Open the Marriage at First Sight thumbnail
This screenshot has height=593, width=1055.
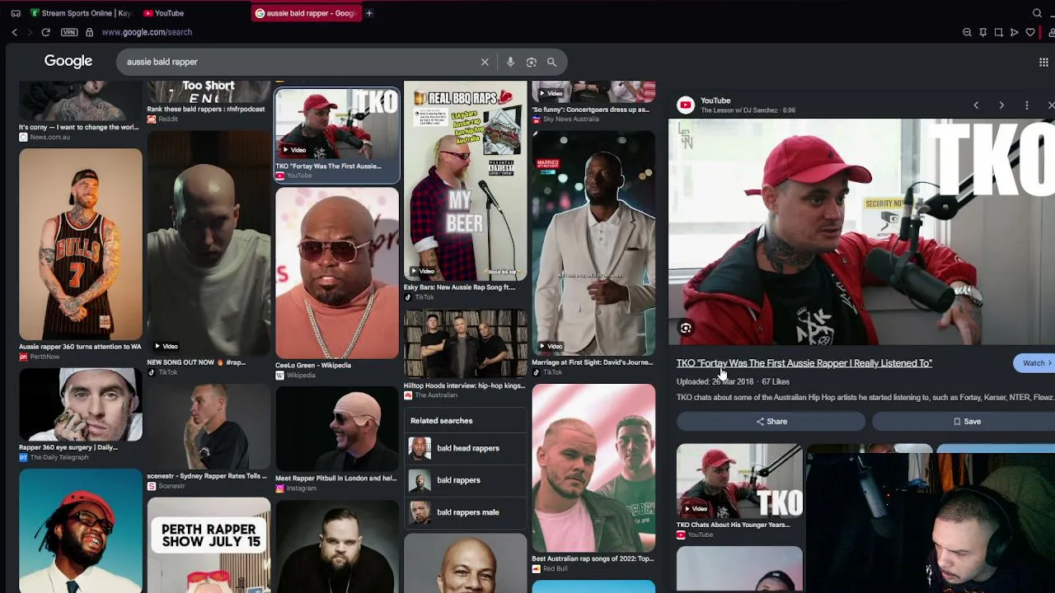(593, 243)
